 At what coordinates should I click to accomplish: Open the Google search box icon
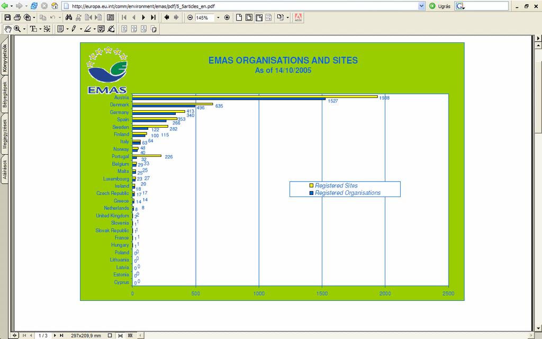459,6
